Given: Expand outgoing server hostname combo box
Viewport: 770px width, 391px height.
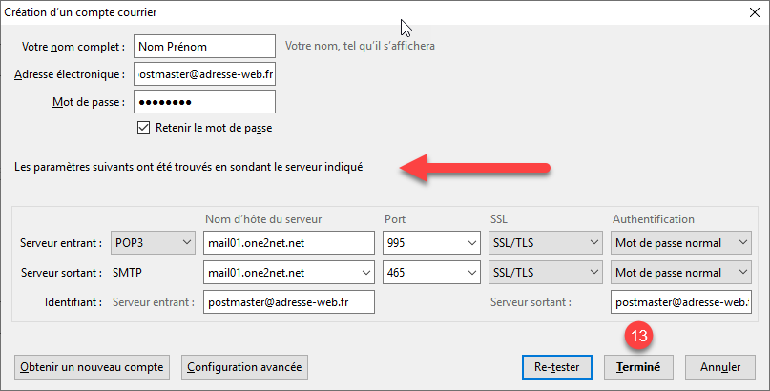Looking at the screenshot, I should coord(365,273).
